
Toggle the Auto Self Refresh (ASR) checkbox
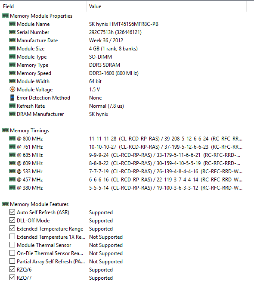click(x=12, y=212)
